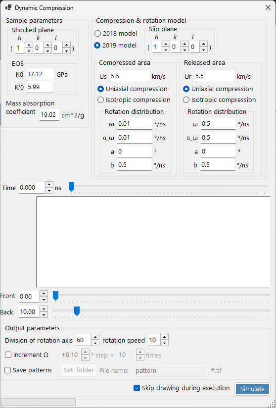The image size is (276, 408).
Task: Increase Slip plane h value
Action: click(x=166, y=44)
